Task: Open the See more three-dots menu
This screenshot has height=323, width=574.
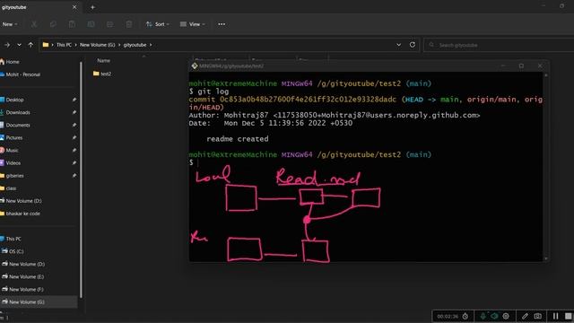Action: tap(222, 24)
